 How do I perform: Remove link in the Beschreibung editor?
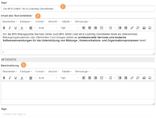click(x=138, y=78)
